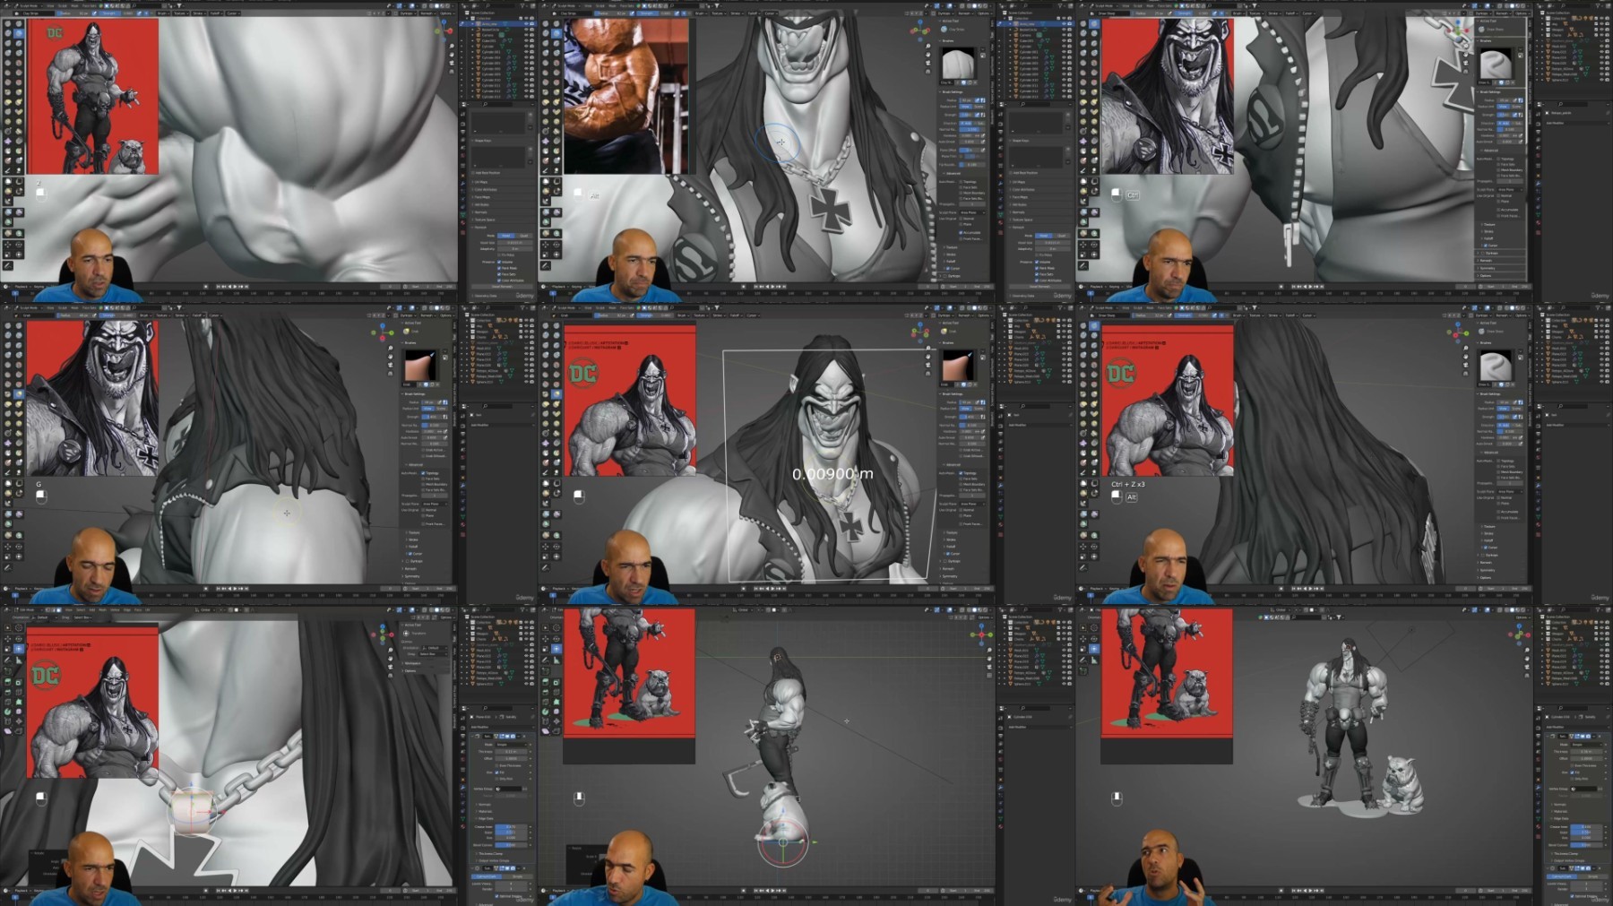The height and width of the screenshot is (906, 1613).
Task: Collapse the Advanced section in center panel sidebar
Action: [x=952, y=465]
